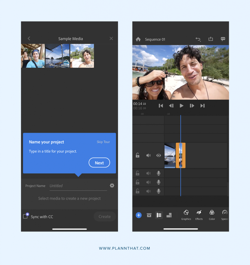
Task: Enable the Sync with CC checkbox
Action: 26,216
